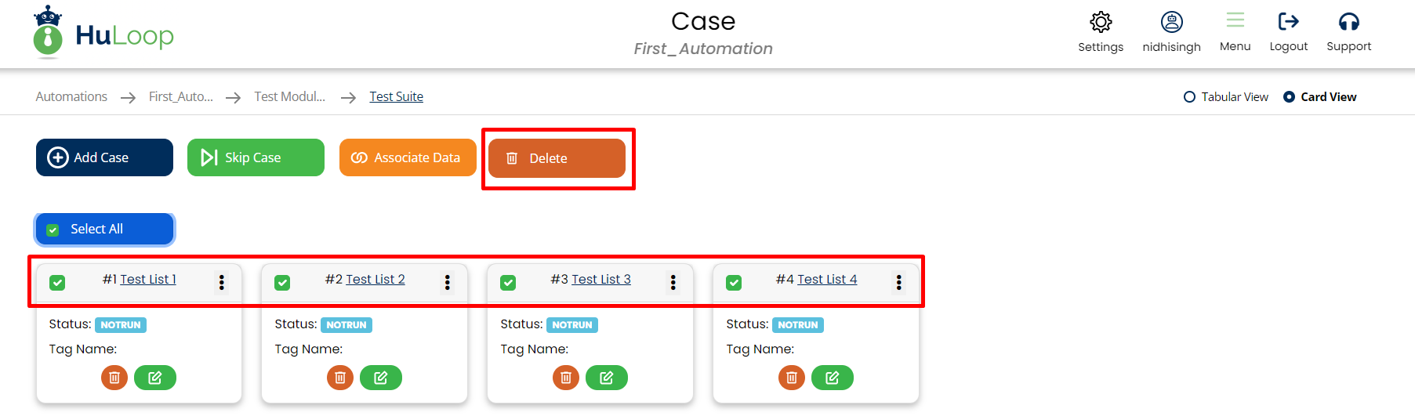
Task: Open three-dot menu on Test List 1
Action: pos(222,282)
